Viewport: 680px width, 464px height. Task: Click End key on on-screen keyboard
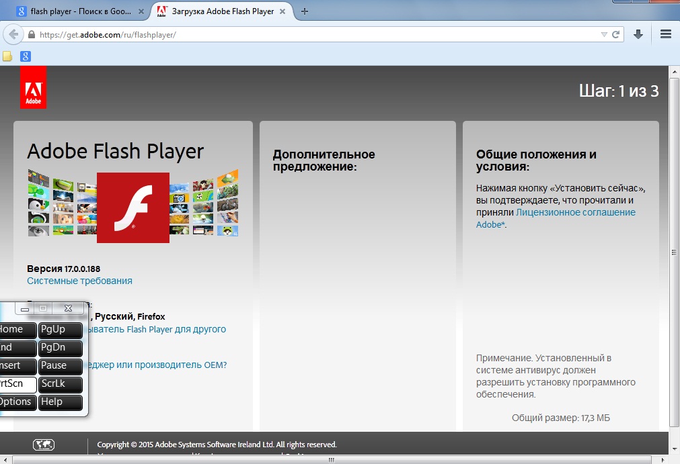17,348
